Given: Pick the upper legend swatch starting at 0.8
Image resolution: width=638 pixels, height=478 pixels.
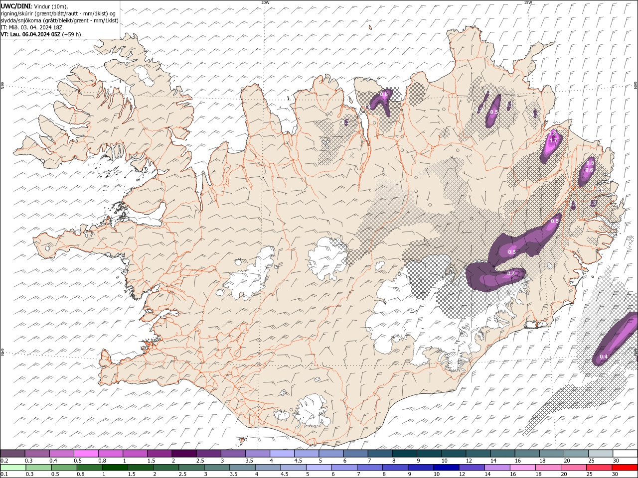Looking at the screenshot, I should coord(110,454).
